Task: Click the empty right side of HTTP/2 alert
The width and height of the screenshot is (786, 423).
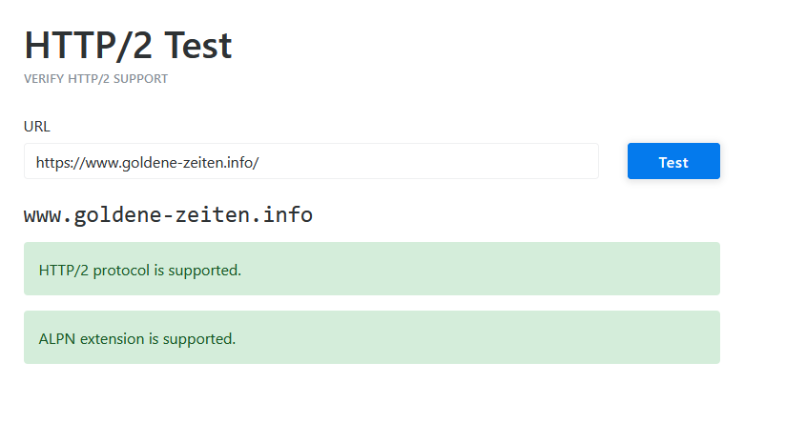Action: click(x=525, y=270)
